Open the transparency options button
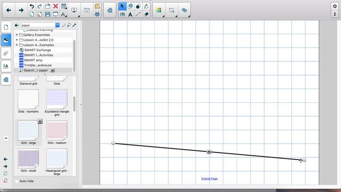The width and height of the screenshot is (341, 192). (184, 10)
